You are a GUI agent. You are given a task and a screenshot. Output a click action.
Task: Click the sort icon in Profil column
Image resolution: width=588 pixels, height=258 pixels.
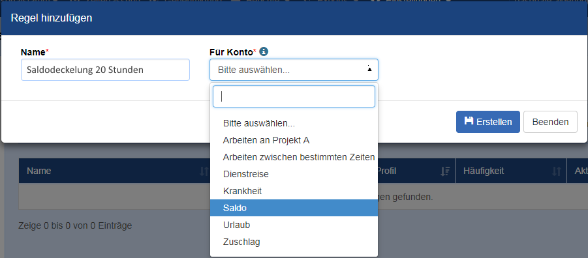click(x=444, y=171)
